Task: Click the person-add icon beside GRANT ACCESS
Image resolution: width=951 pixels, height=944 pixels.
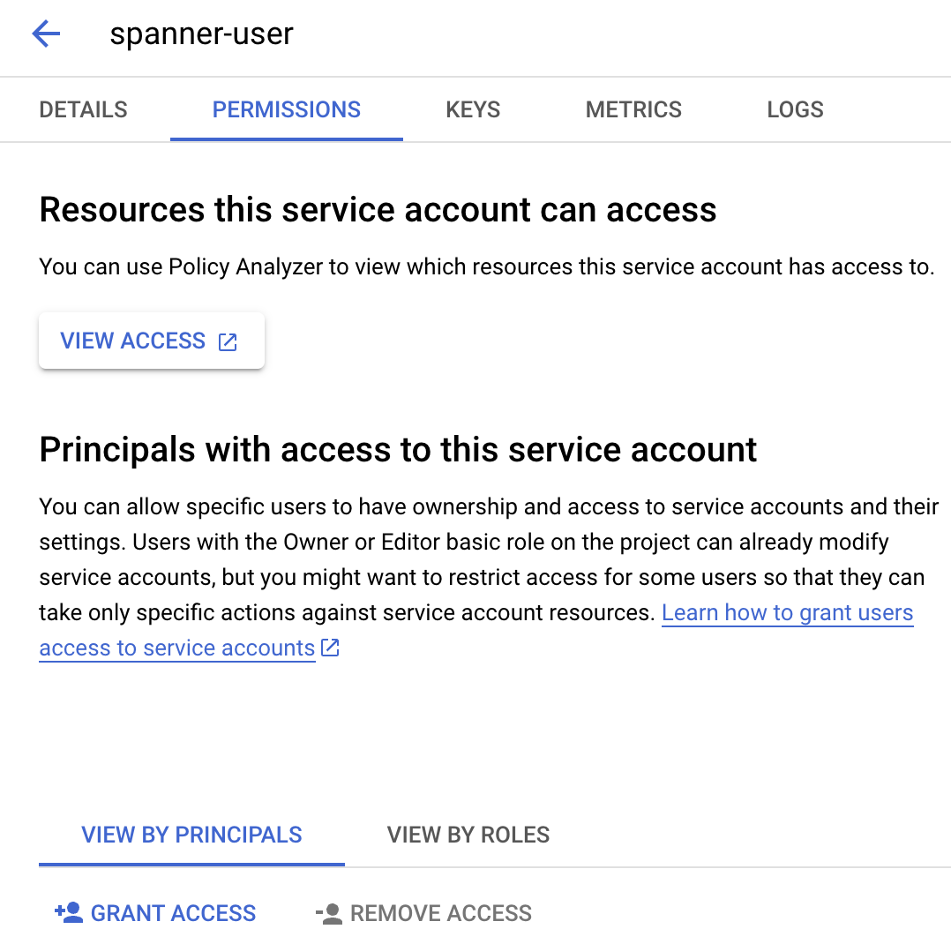Action: (68, 913)
